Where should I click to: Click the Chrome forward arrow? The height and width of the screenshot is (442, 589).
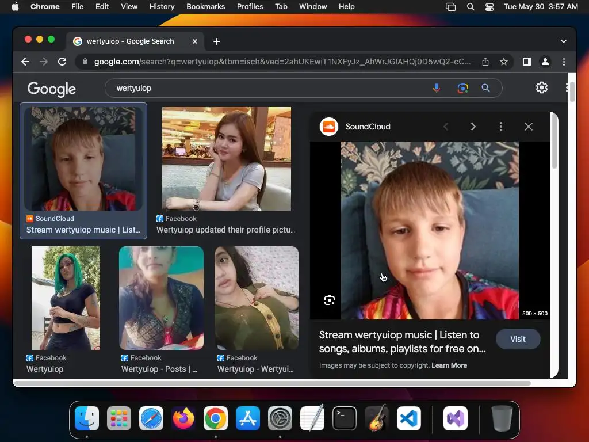click(44, 62)
